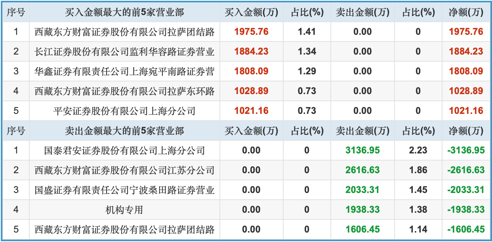492x242 pixels.
Task: Click buy amount 1884.23 in 买入金额 column
Action: (251, 51)
